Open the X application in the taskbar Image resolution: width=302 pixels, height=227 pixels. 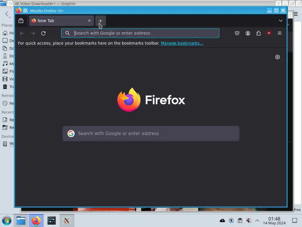(67, 220)
